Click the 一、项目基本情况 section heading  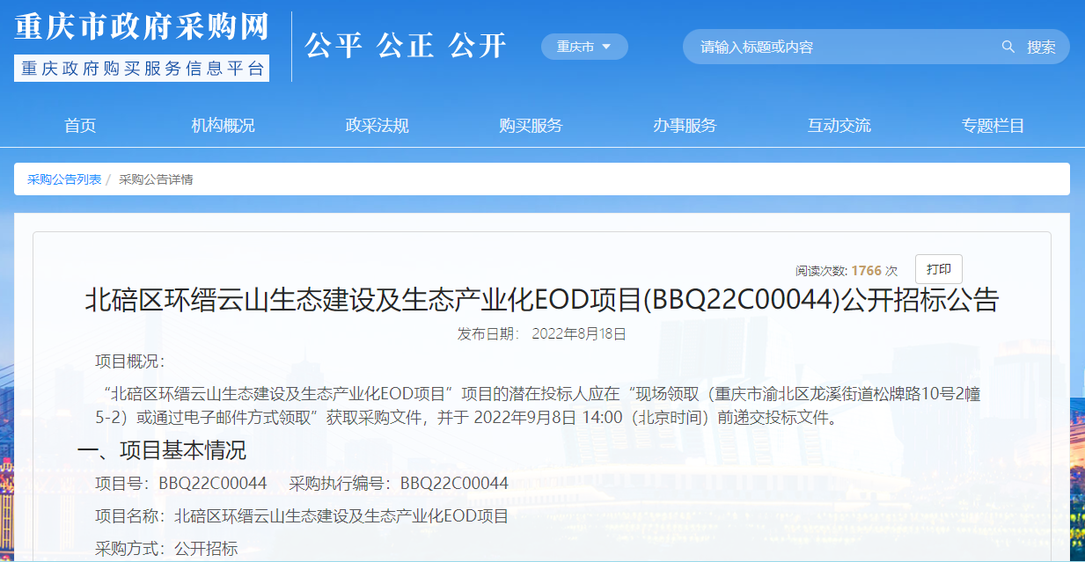[x=162, y=451]
